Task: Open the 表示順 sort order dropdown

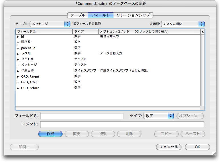Action: click(x=183, y=24)
